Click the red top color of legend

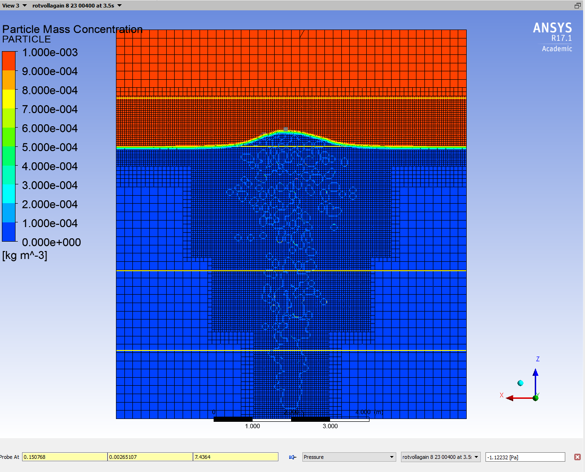click(9, 61)
